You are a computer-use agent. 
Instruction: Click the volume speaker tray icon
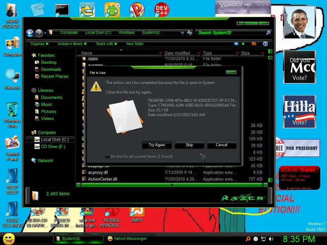(271, 239)
